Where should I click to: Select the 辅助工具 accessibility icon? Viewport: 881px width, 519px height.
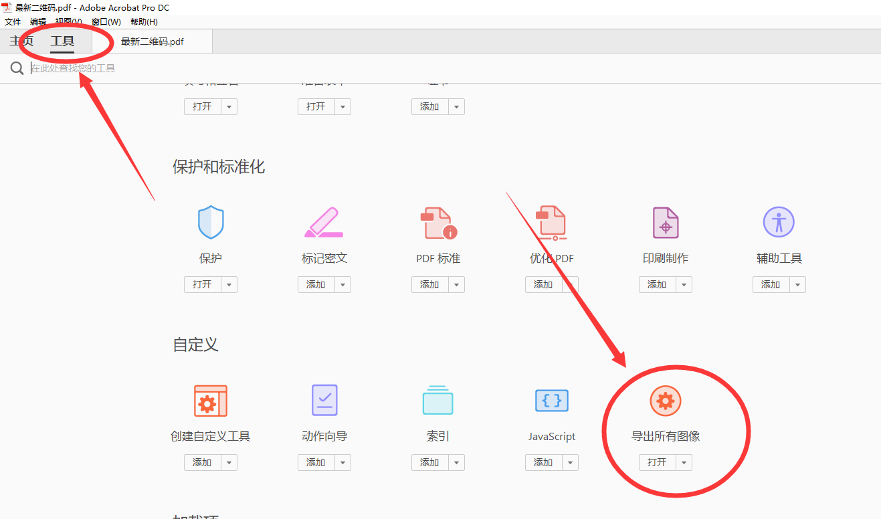(x=779, y=221)
